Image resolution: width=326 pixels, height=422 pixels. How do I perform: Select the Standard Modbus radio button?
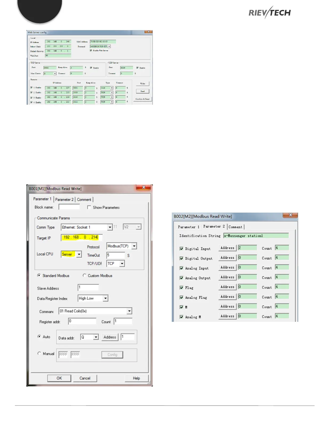tap(39, 275)
